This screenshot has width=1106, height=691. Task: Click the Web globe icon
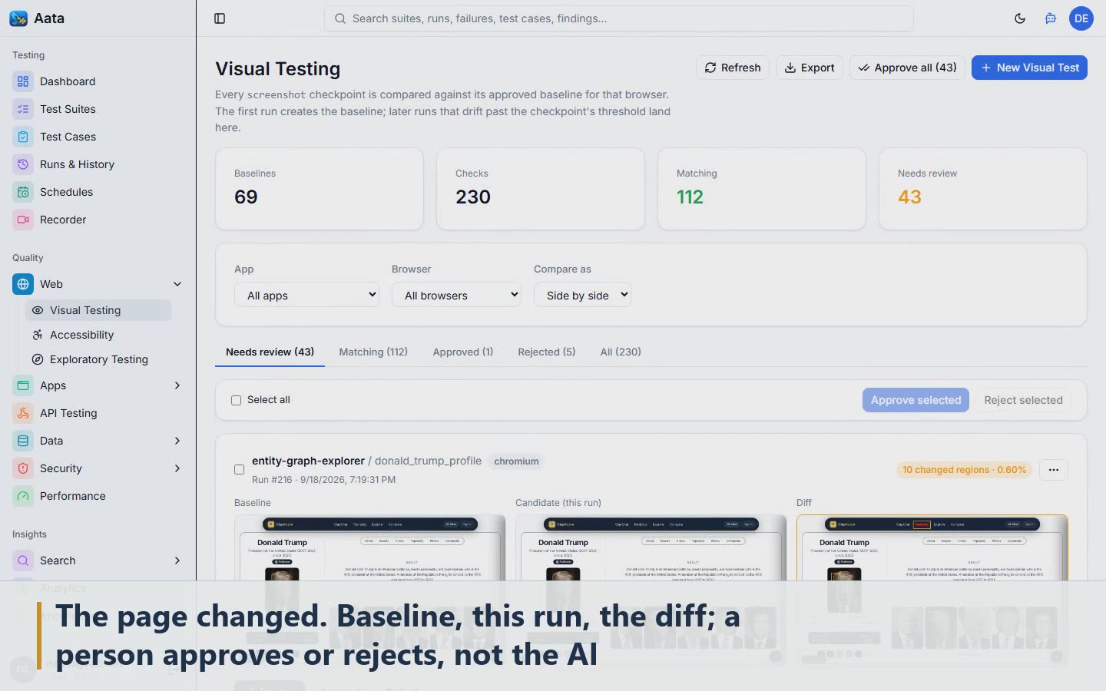pos(23,284)
